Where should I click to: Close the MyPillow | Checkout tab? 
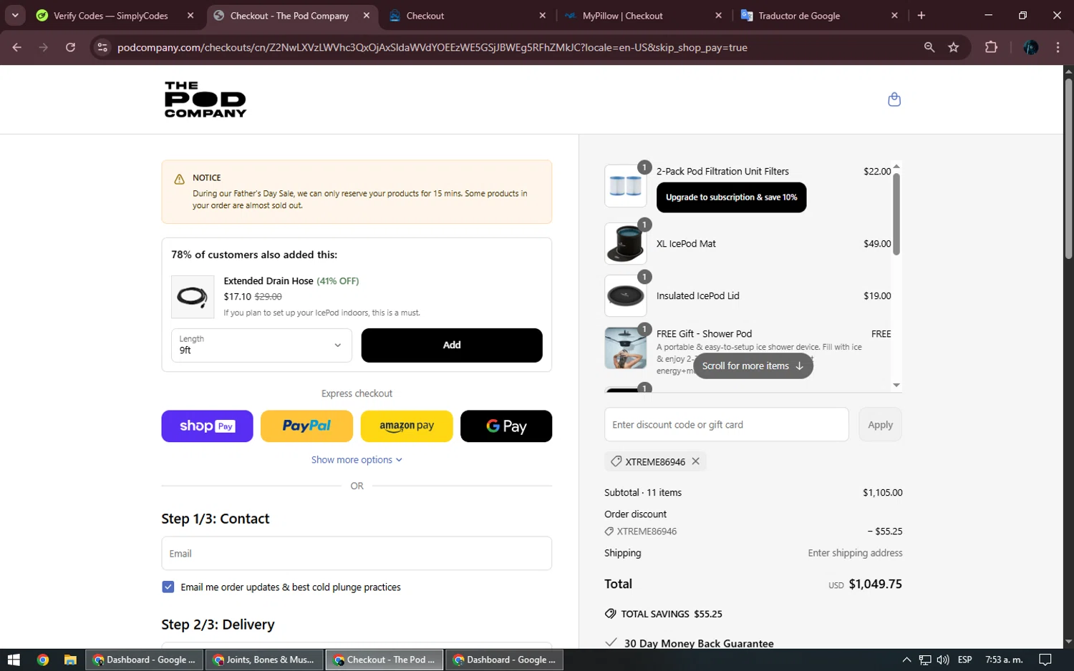click(718, 16)
